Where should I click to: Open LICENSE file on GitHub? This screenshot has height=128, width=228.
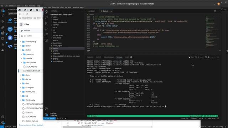click(x=29, y=112)
